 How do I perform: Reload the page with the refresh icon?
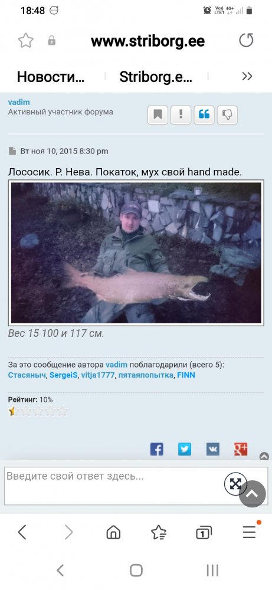(x=246, y=40)
